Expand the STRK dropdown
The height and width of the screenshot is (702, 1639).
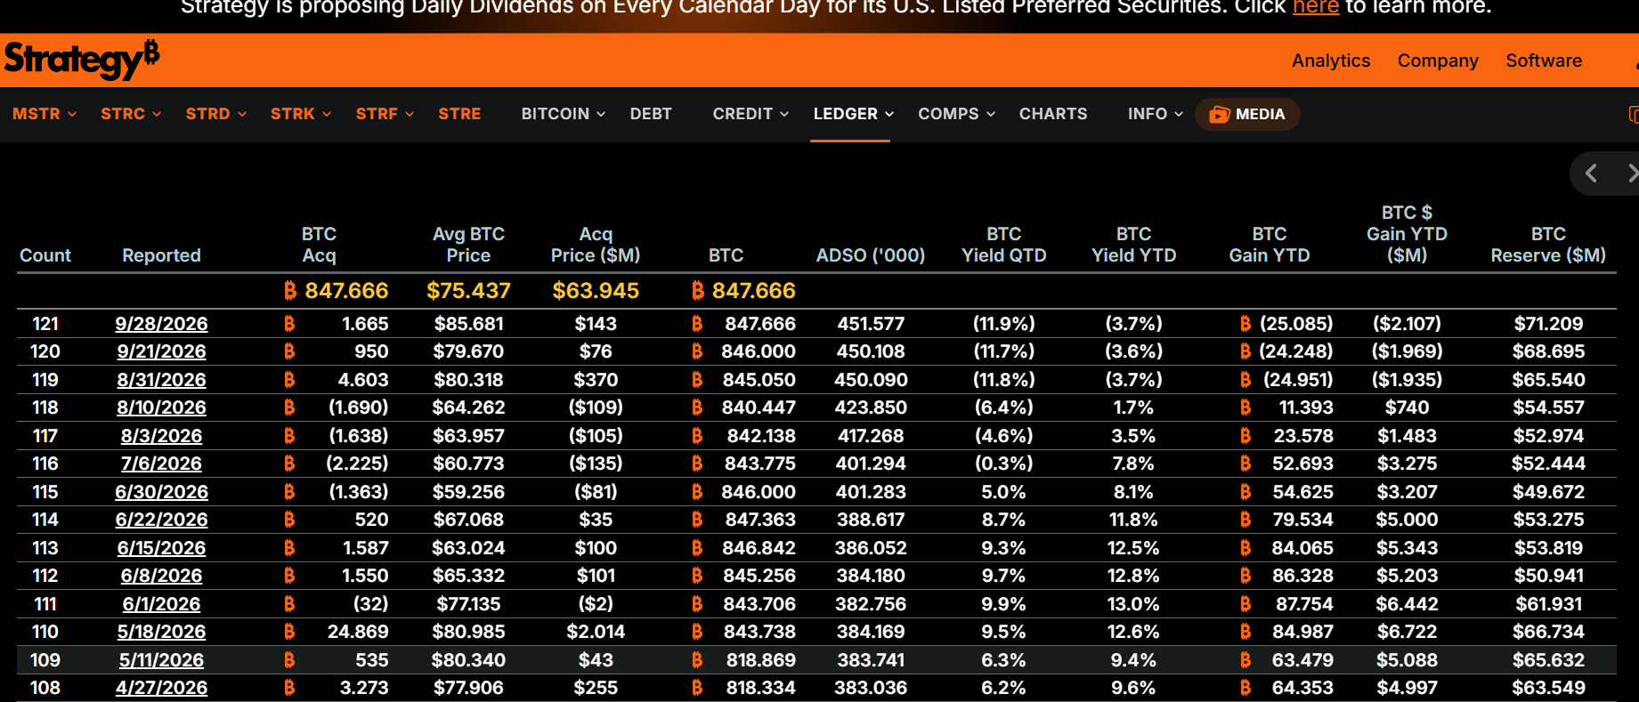(301, 114)
